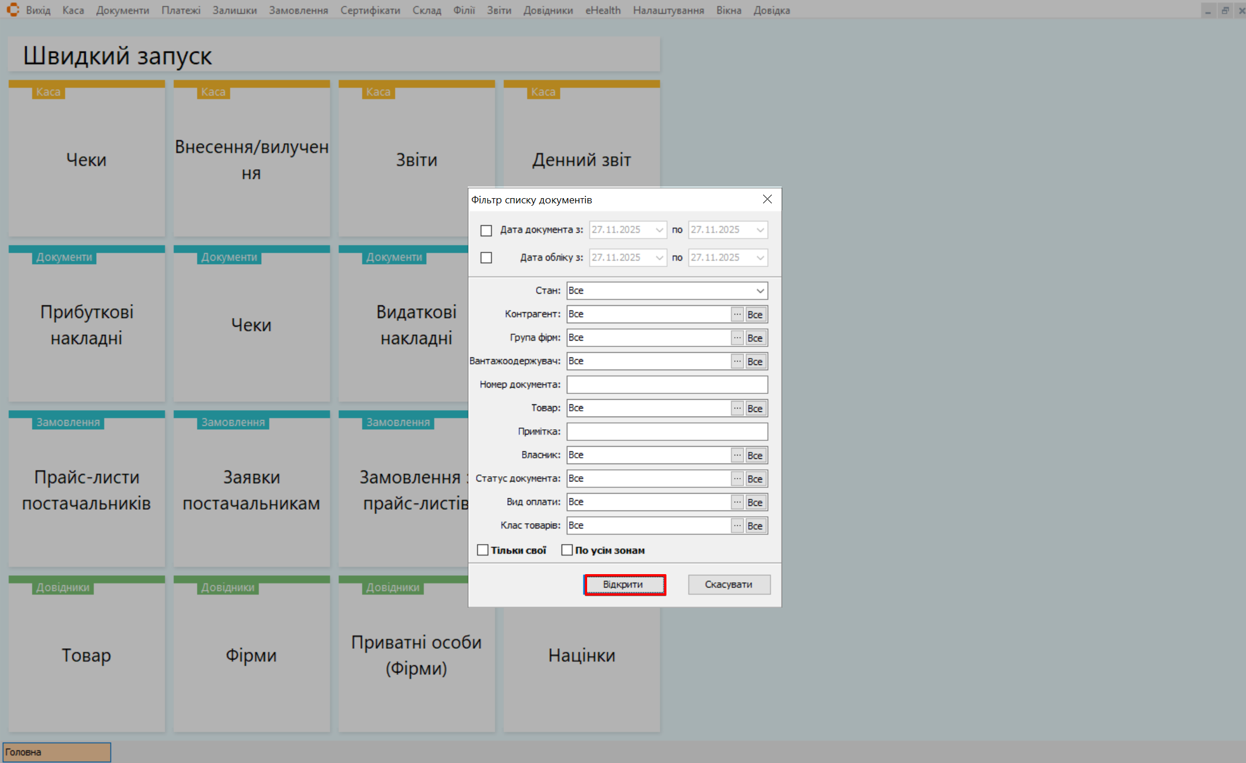Expand the Стан dropdown
Screen dimensions: 1246x763
click(x=760, y=290)
